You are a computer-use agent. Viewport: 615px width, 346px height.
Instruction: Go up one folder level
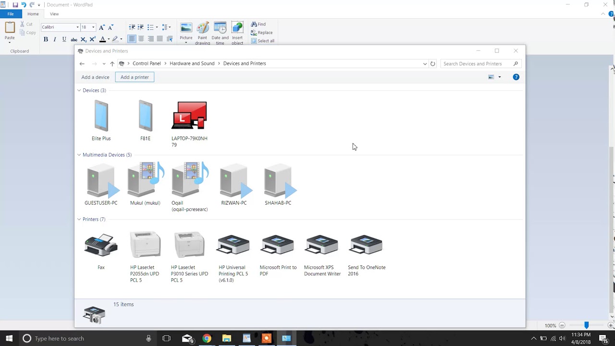(112, 63)
